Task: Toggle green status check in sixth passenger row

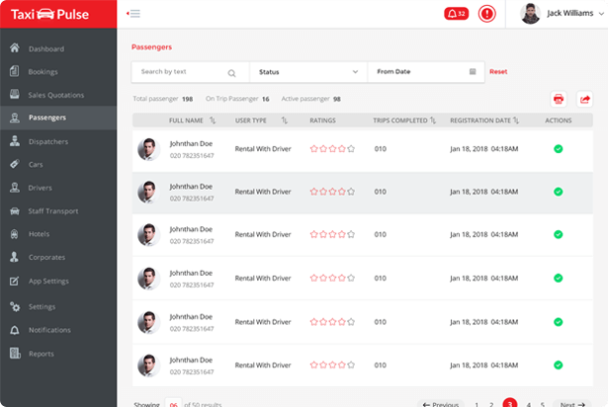Action: click(558, 365)
